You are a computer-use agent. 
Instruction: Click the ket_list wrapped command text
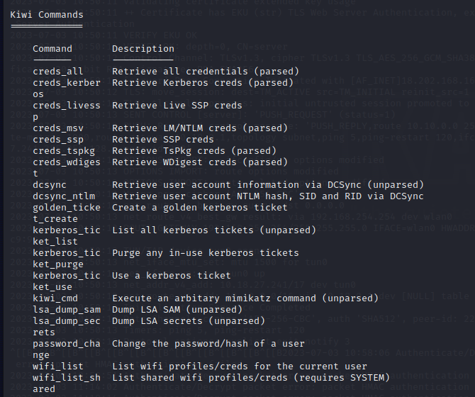(55, 242)
